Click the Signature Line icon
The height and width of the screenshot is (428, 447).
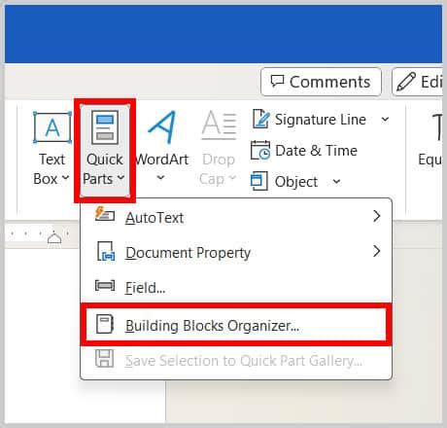(x=260, y=119)
